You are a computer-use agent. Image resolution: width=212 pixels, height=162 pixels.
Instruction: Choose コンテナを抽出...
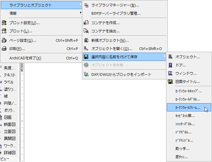pyautogui.click(x=124, y=31)
